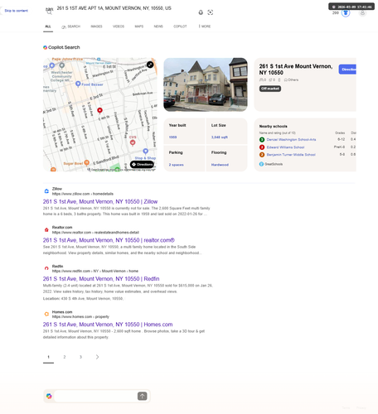
Task: Click the Copilot Search logo icon
Action: [45, 47]
